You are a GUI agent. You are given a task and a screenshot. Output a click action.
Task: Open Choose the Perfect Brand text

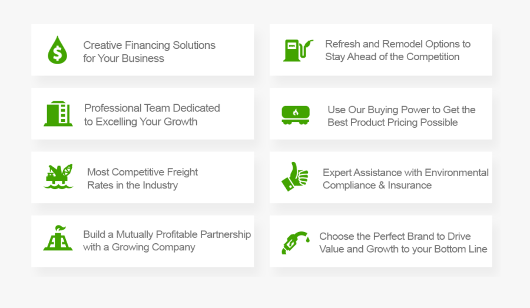tap(403, 243)
